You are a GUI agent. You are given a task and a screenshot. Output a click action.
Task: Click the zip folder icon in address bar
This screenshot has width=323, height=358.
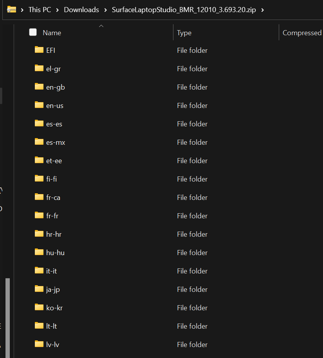point(12,10)
